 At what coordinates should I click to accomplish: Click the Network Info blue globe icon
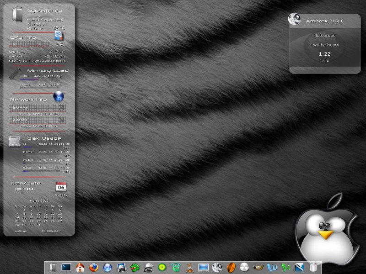tap(59, 96)
